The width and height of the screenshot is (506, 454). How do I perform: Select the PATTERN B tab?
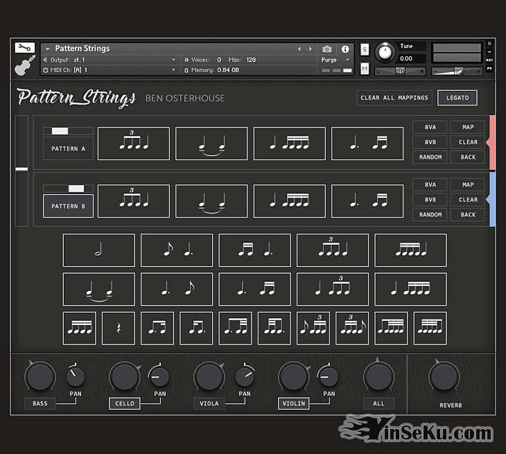[68, 206]
